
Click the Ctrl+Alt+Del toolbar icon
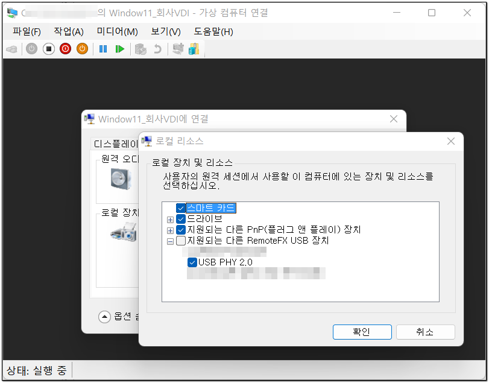[x=12, y=49]
